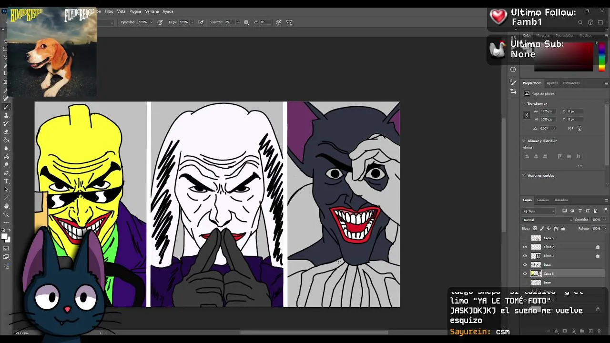Align horizontal centers in Alinear section
The height and width of the screenshot is (343, 610).
click(536, 156)
